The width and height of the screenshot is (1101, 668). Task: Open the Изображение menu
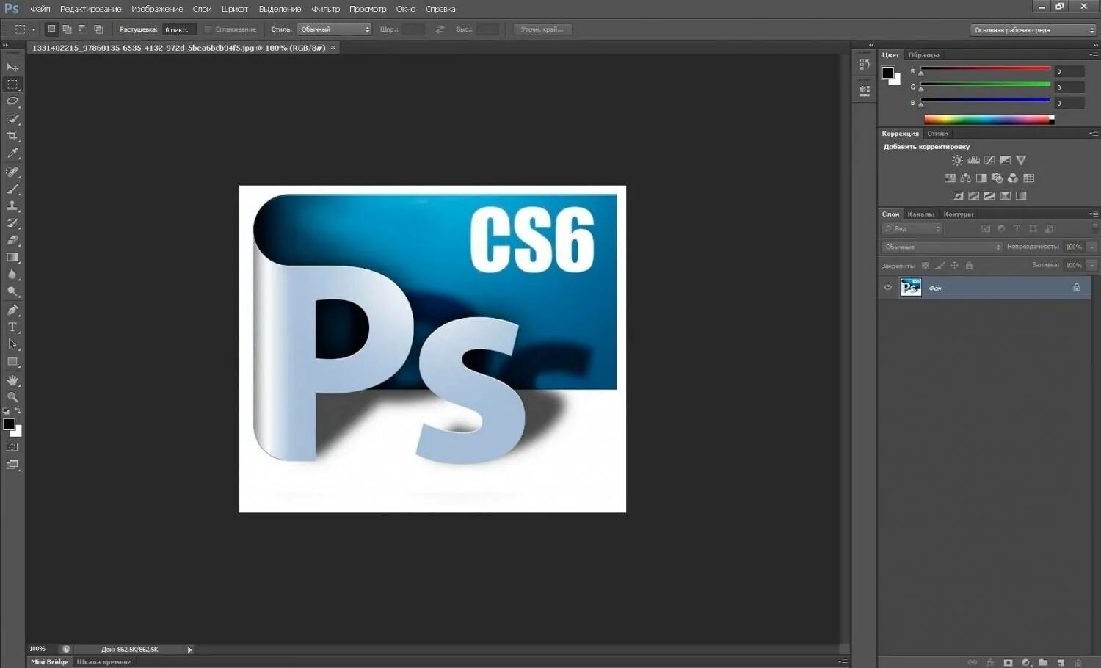pyautogui.click(x=157, y=9)
